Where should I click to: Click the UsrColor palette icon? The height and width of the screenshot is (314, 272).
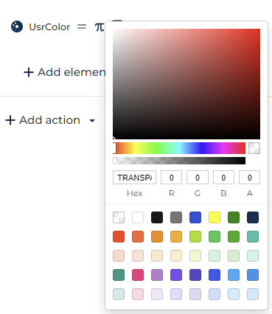17,27
